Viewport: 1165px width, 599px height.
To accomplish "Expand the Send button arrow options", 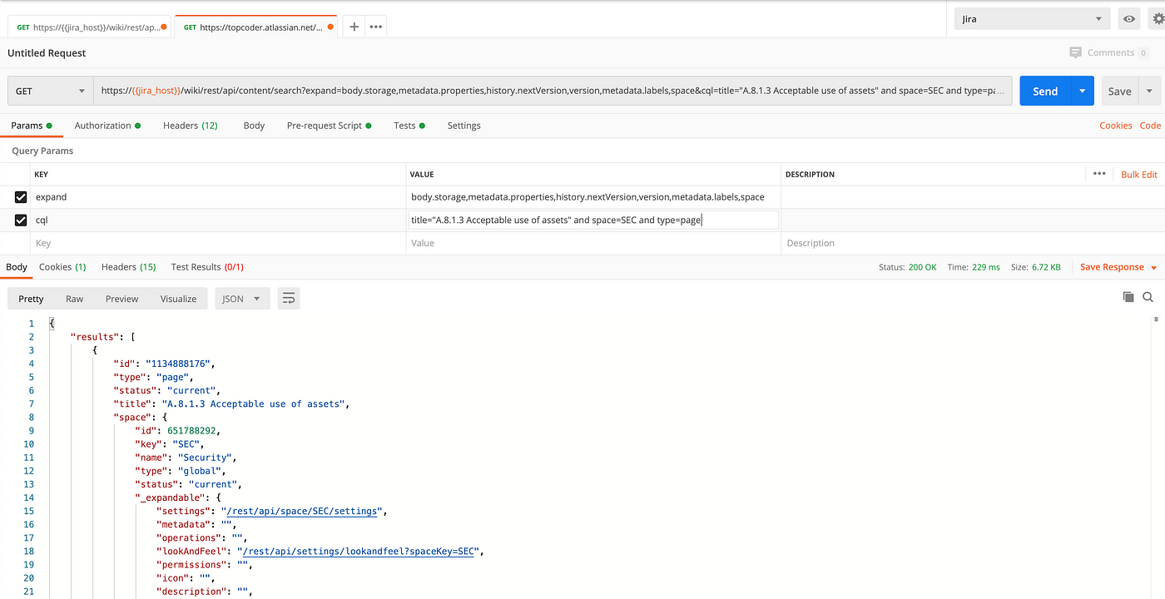I will [x=1083, y=91].
